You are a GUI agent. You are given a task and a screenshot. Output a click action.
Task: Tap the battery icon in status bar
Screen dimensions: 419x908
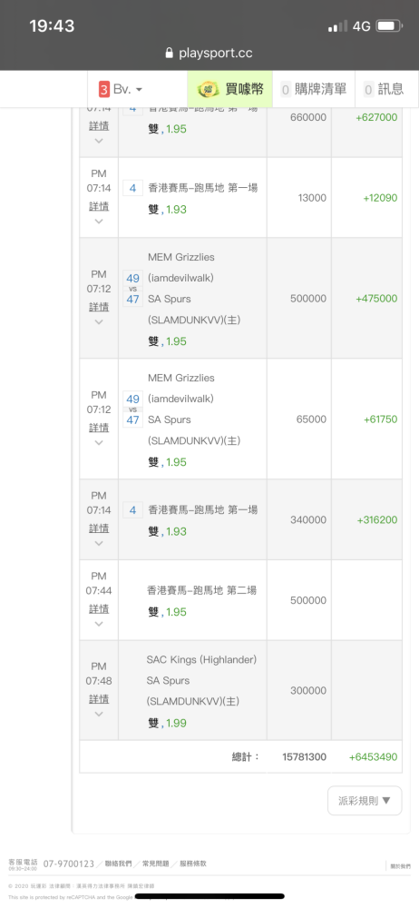coord(389,26)
